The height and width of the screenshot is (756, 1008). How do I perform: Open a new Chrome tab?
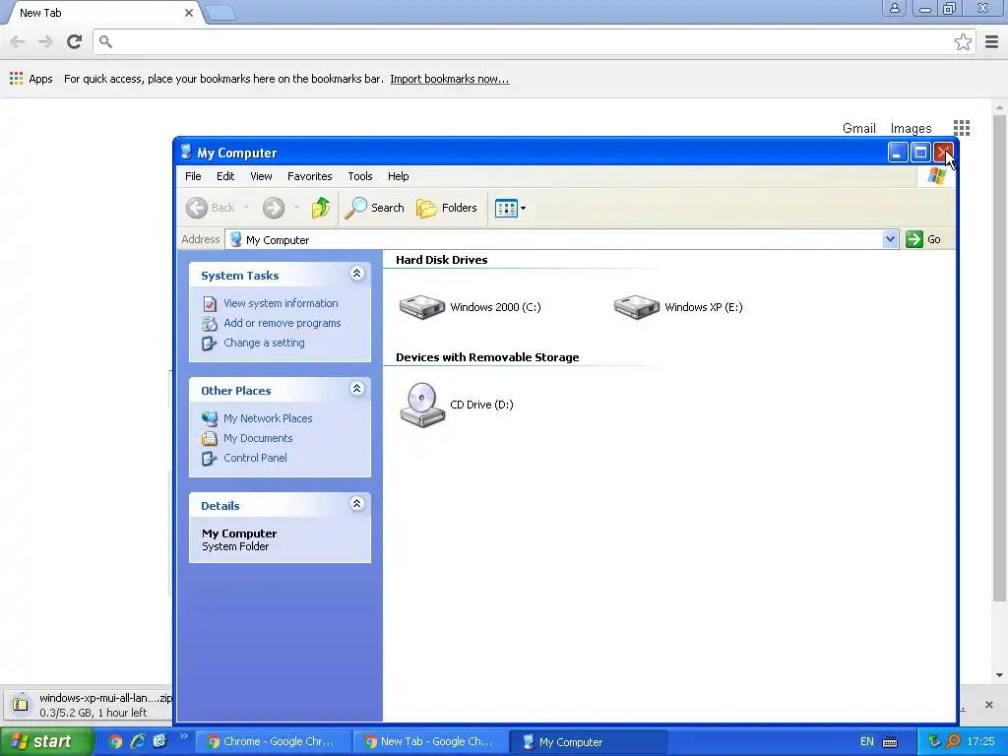coord(220,13)
